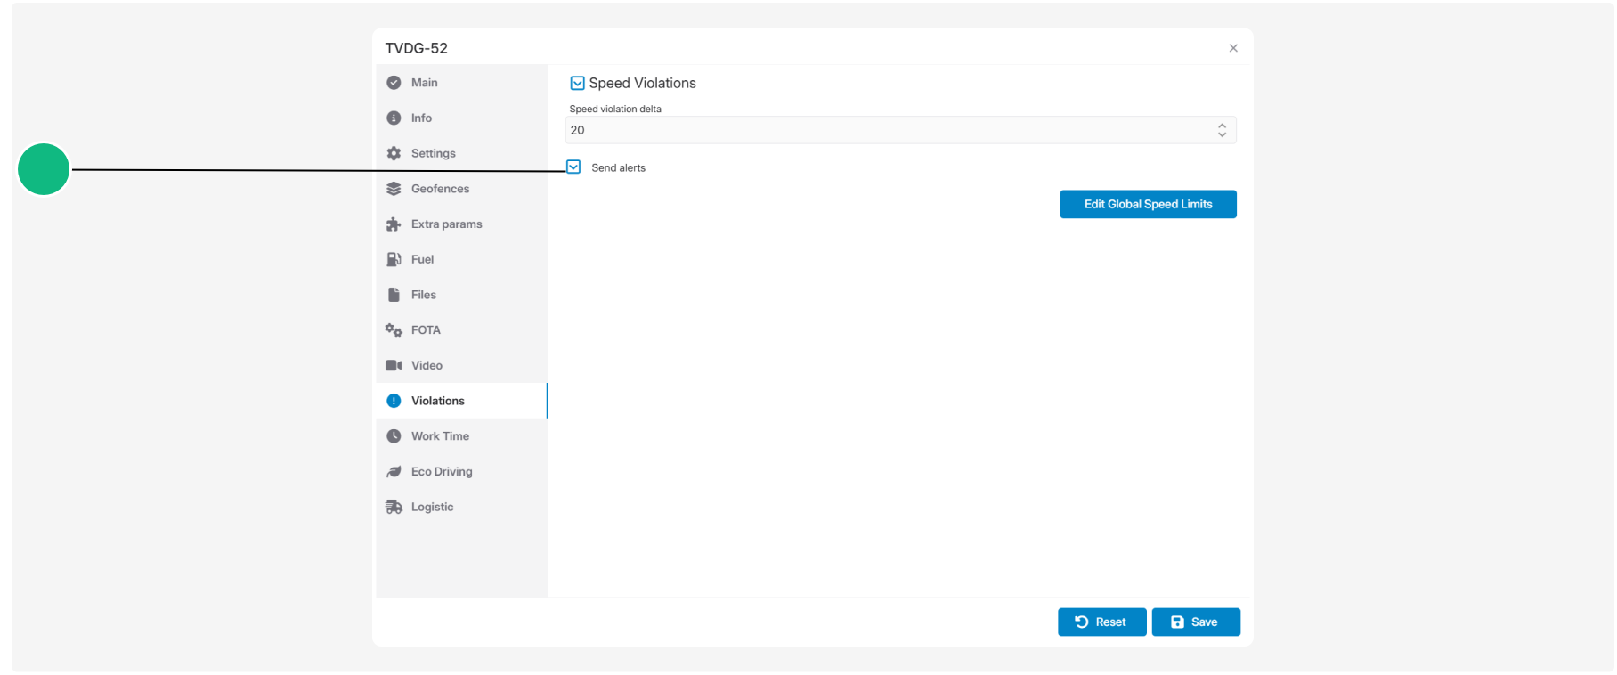Uncheck the Send alerts checkbox
Viewport: 1617px width, 675px height.
click(573, 167)
